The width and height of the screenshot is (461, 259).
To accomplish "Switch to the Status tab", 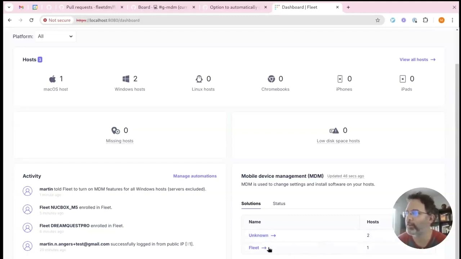I will [279, 204].
